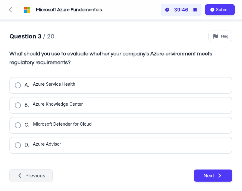242x191 pixels.
Task: Click the 39:46 remaining time text
Action: pyautogui.click(x=181, y=10)
